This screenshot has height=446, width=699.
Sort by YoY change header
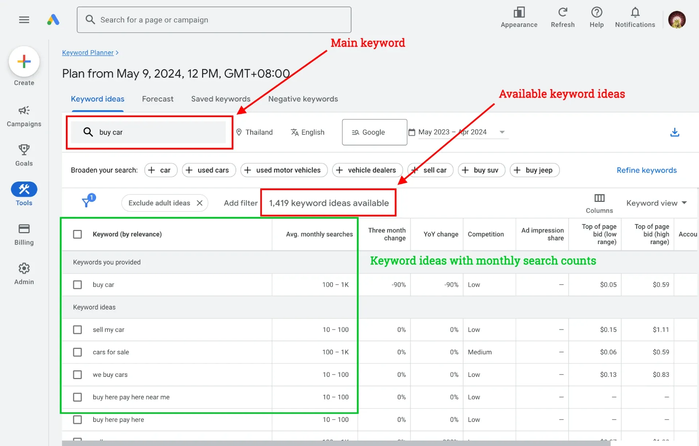441,234
